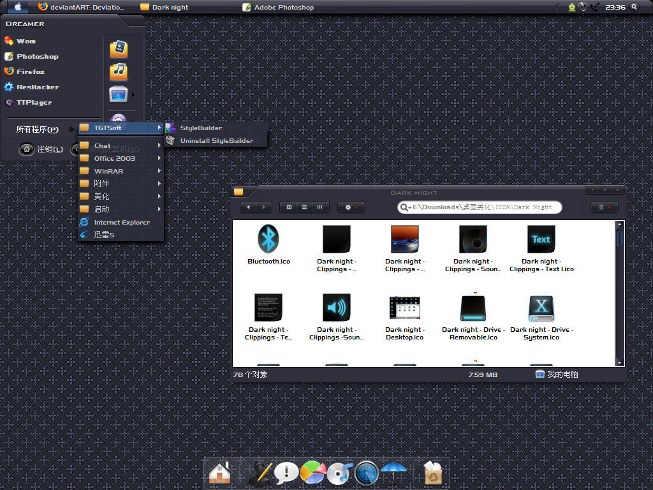Select the Dark night Desktop.ico file
The height and width of the screenshot is (490, 653).
click(x=404, y=318)
